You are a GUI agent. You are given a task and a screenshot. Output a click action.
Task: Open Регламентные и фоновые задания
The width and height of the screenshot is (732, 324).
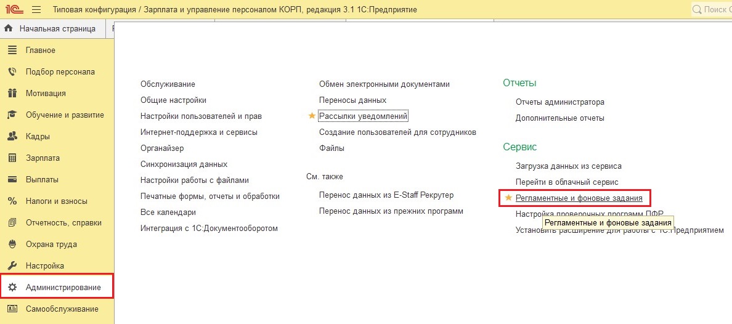pos(579,198)
